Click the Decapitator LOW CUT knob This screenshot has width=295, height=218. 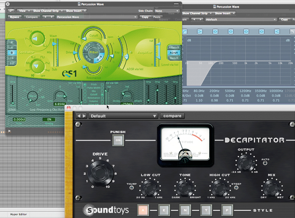click(150, 188)
